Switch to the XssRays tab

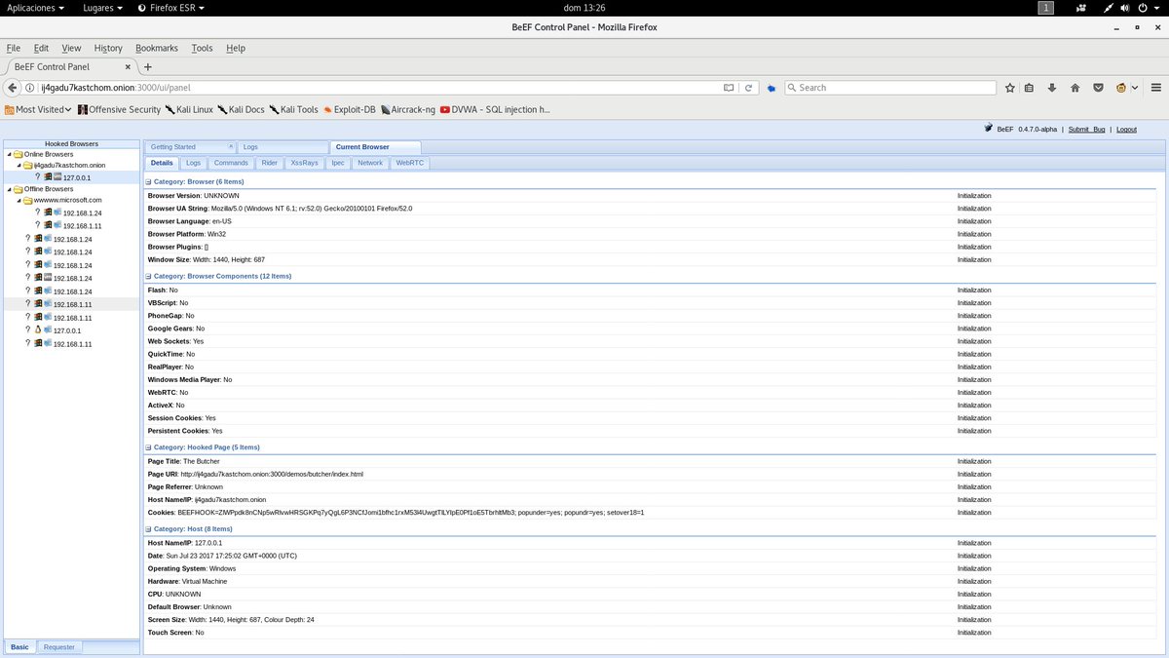click(304, 163)
